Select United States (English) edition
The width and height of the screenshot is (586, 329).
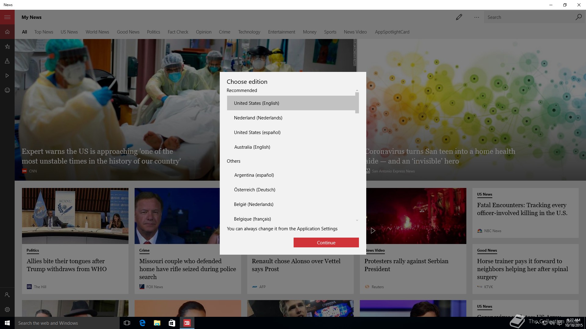click(x=291, y=103)
